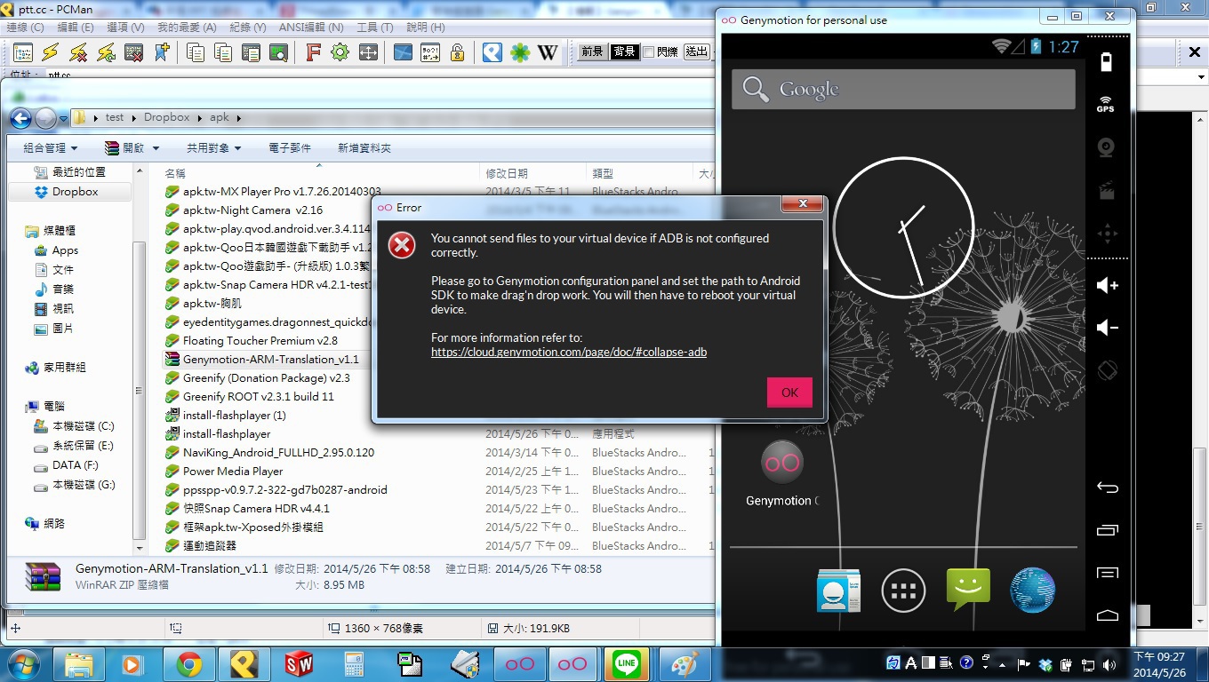This screenshot has height=682, width=1209.
Task: Open 編輯 (E) menu in PCMan
Action: point(76,28)
